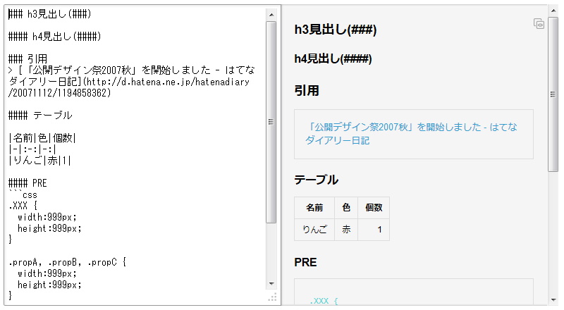Click the 'h4見出し(####)' heading in preview
The width and height of the screenshot is (564, 310).
tap(333, 58)
